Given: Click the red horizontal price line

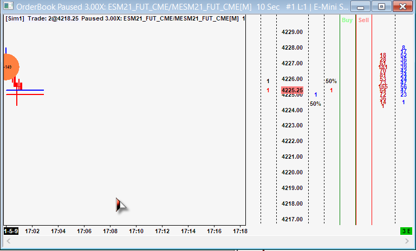Looking at the screenshot, I should click(25, 94).
